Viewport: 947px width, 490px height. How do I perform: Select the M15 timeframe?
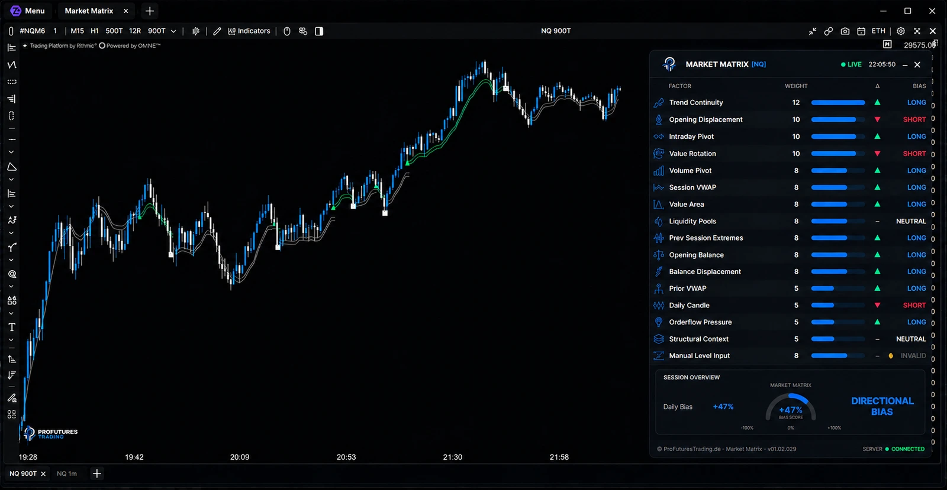[x=77, y=31]
